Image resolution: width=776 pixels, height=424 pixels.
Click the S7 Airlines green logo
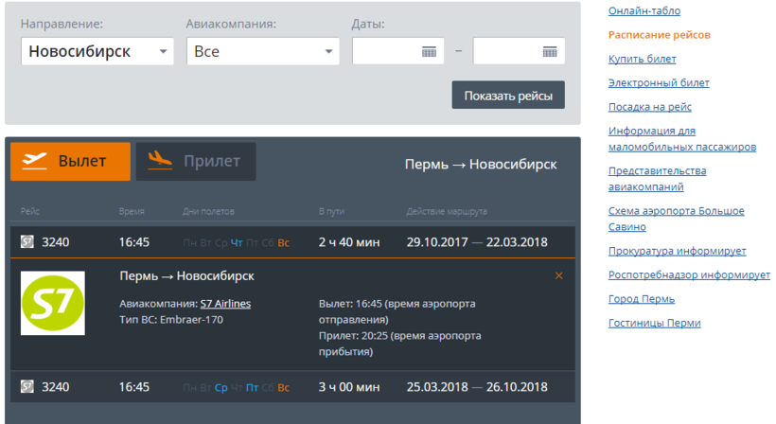point(53,303)
